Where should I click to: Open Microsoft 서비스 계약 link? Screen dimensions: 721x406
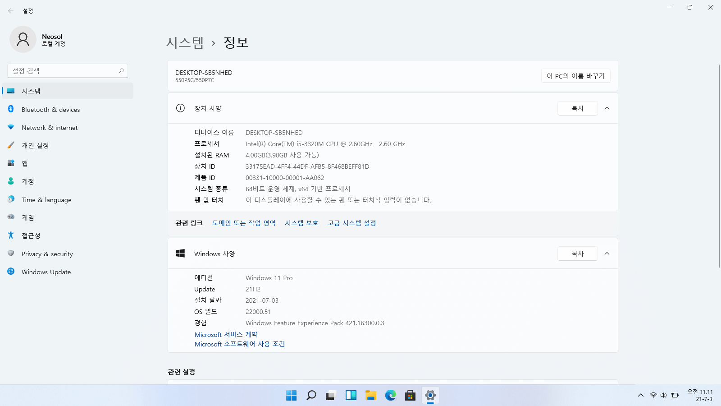pos(226,335)
